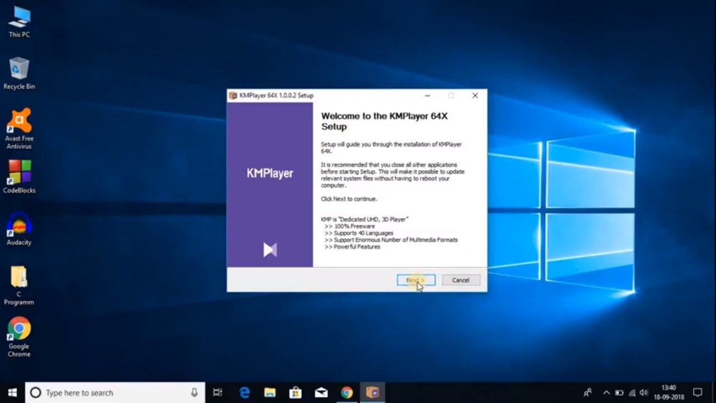Open Microsoft Store from taskbar

point(295,392)
